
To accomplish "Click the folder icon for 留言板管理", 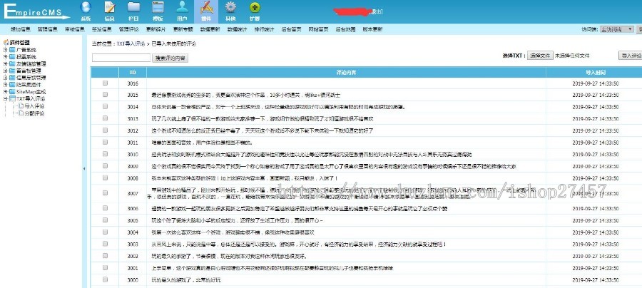I will [12, 71].
